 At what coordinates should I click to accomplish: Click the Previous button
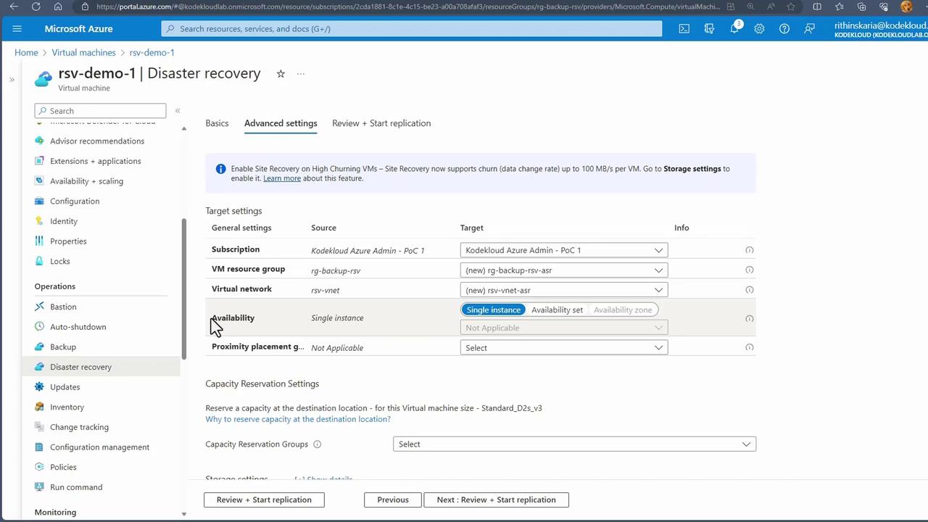click(392, 500)
